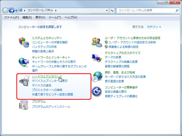Click 画面の解像度の調整 link
182x136 pixels.
coord(117,66)
